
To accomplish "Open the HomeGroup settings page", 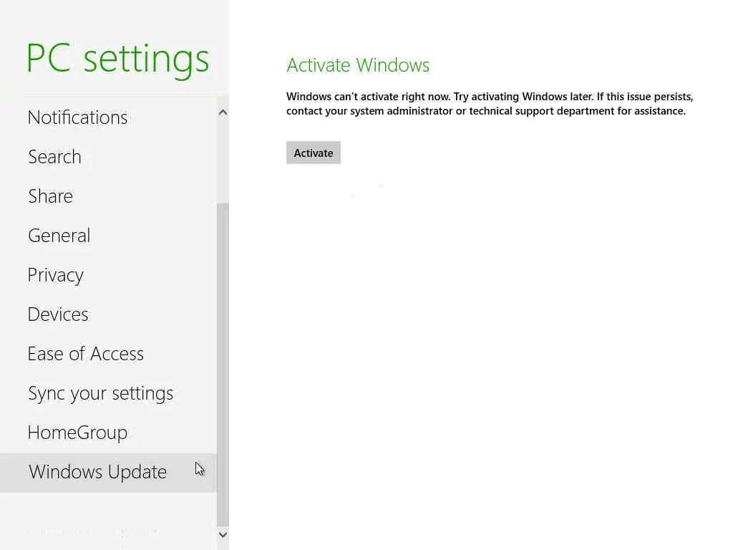I will (x=109, y=433).
